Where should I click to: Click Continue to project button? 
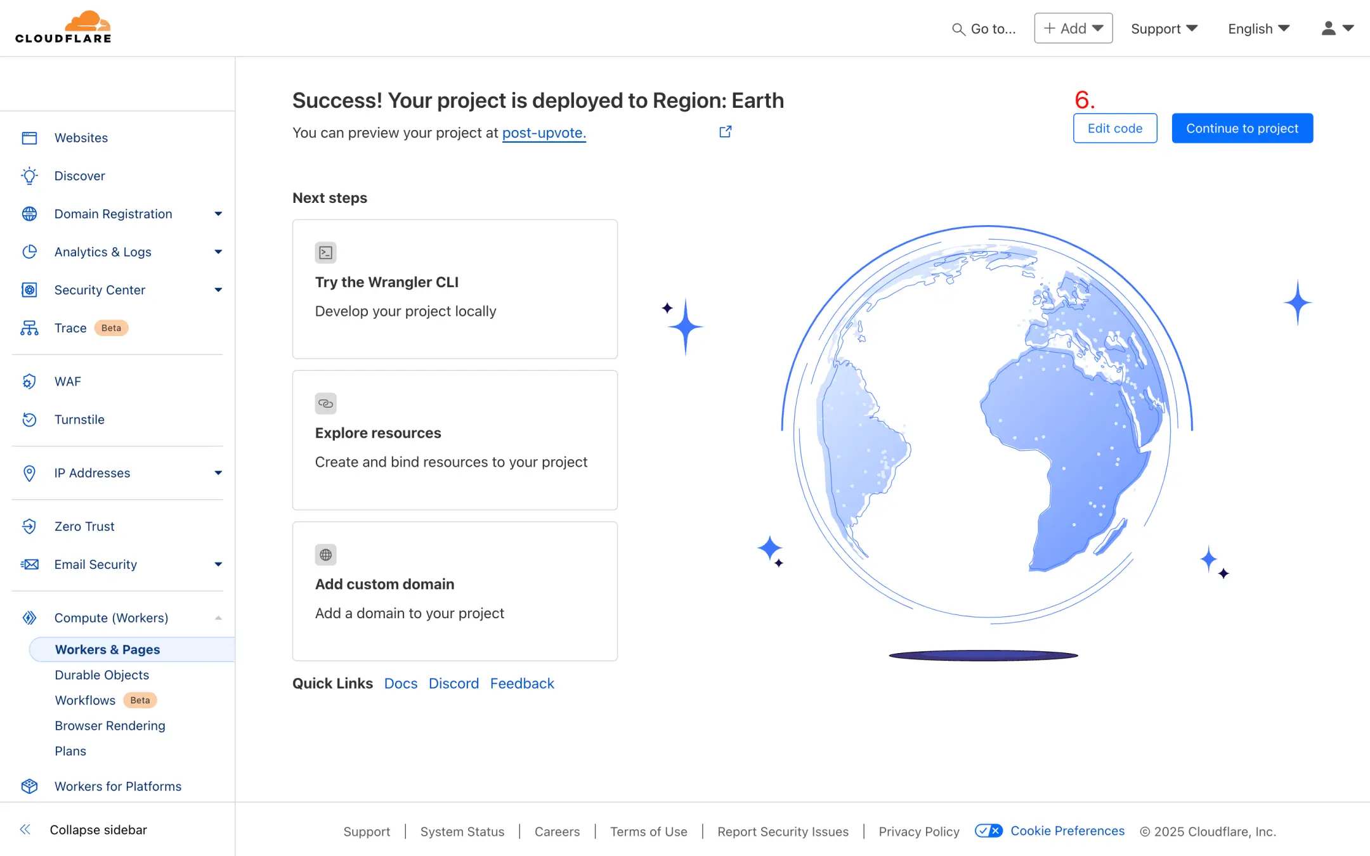[1242, 128]
